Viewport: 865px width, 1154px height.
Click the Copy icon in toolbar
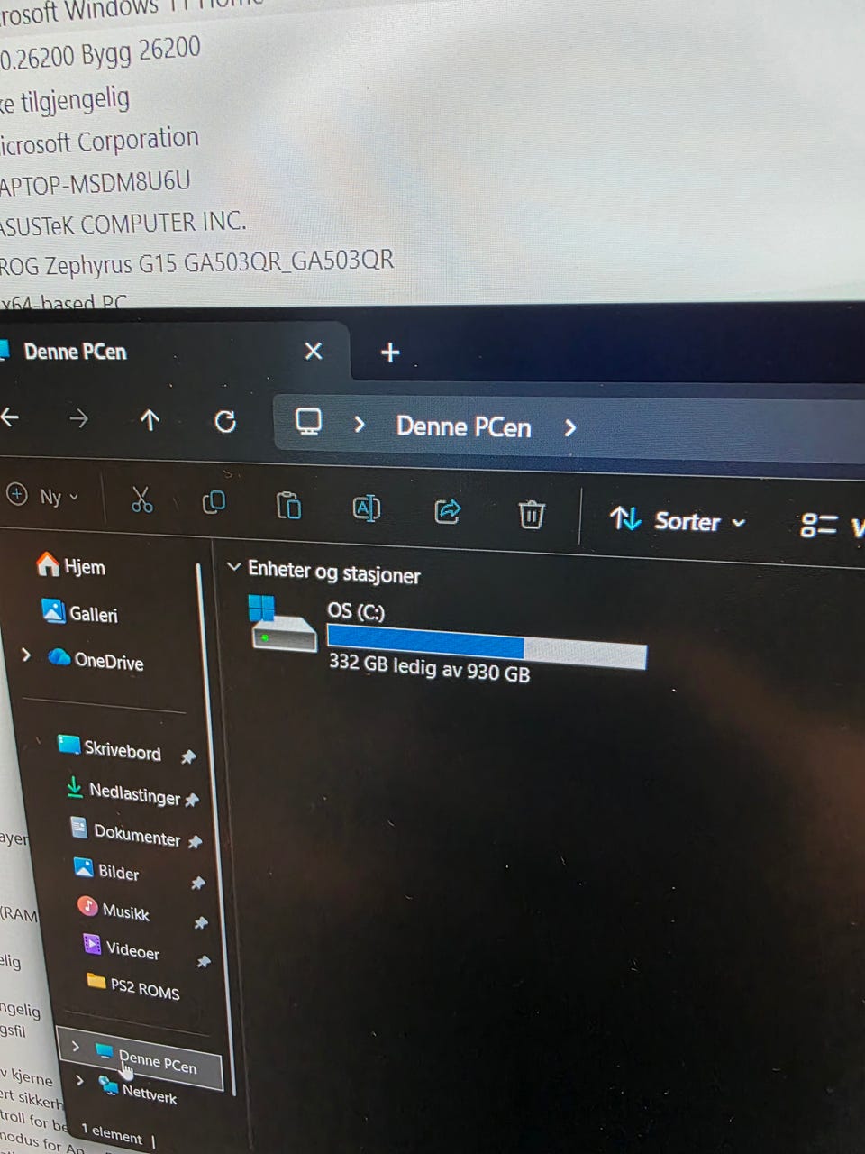click(214, 502)
